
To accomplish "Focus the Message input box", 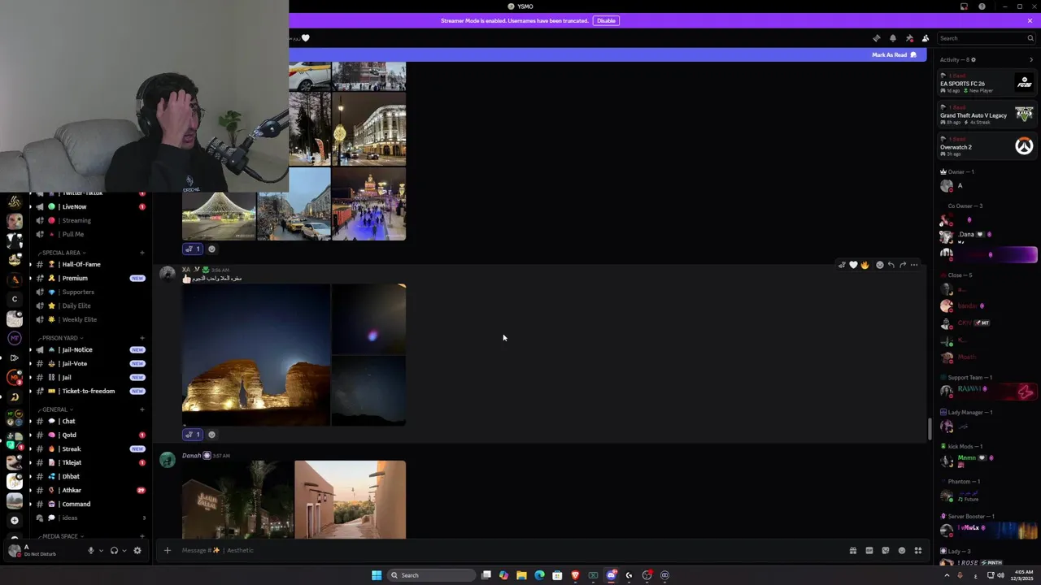I will point(504,550).
